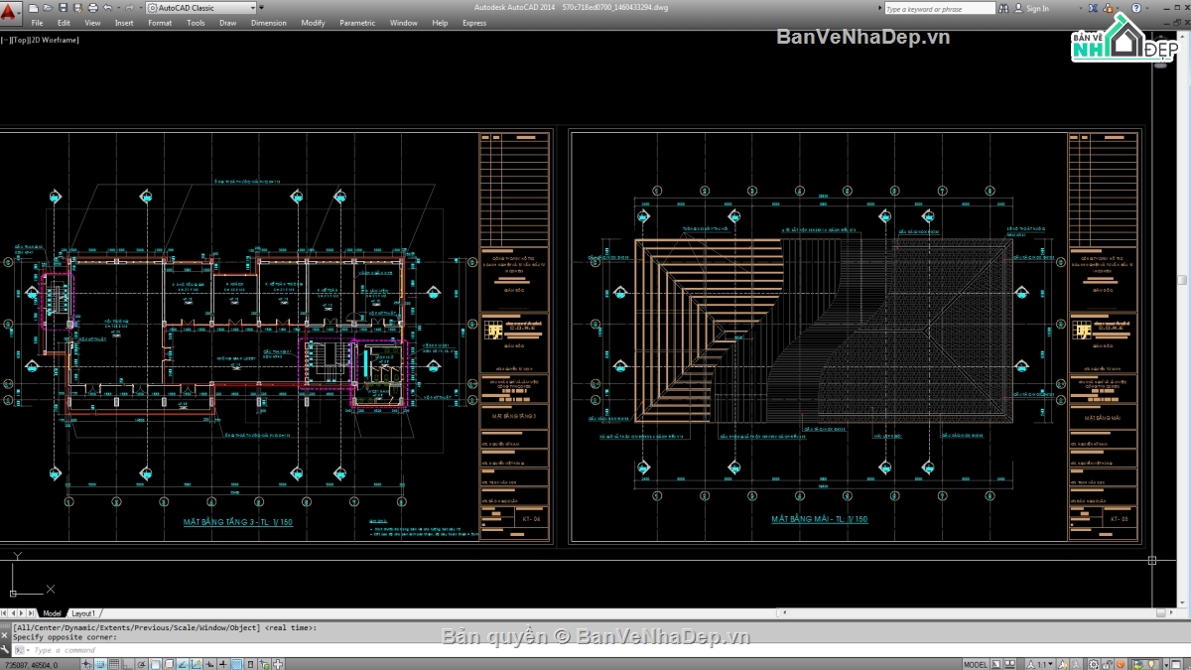Start a new drawing with QNew
The width and height of the screenshot is (1191, 670).
click(33, 8)
